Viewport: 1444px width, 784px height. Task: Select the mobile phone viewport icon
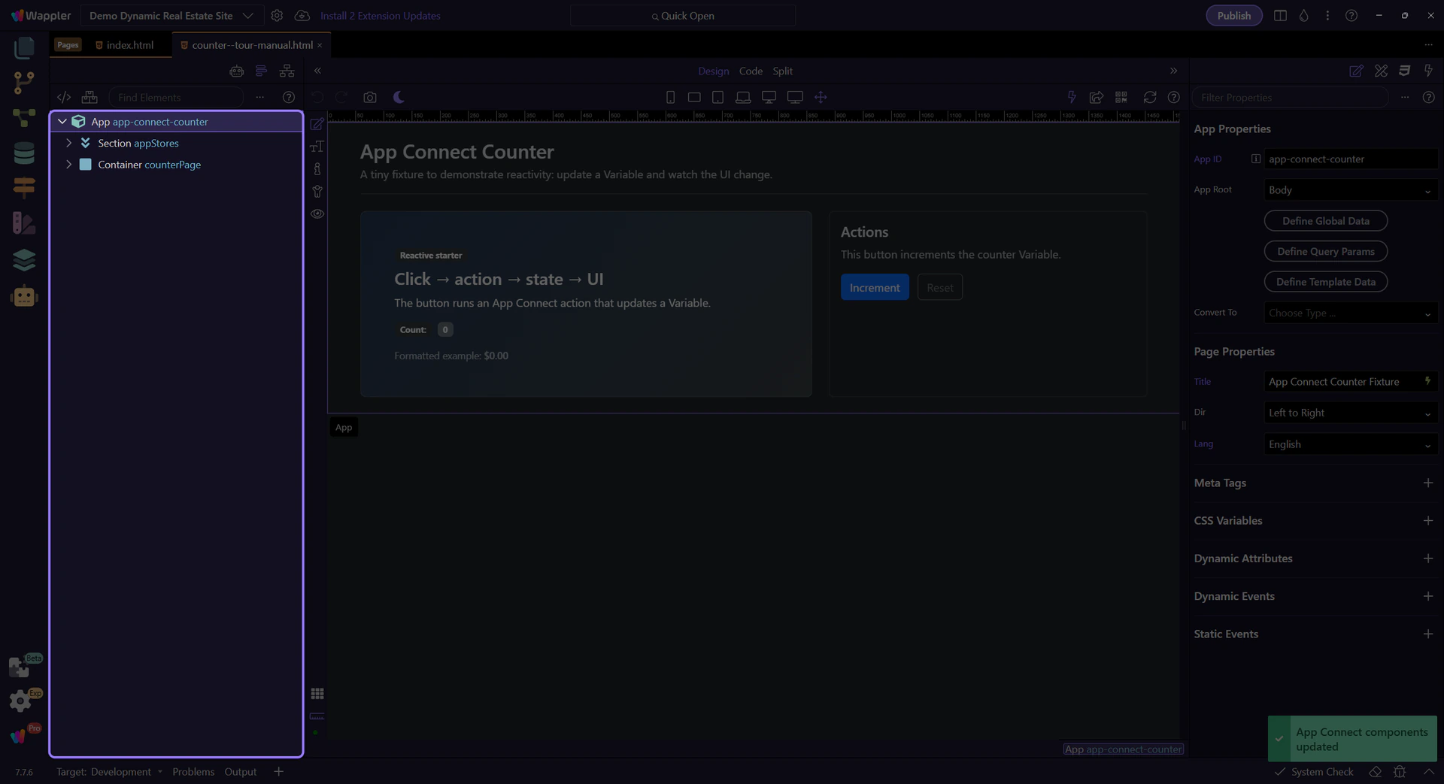pos(670,98)
